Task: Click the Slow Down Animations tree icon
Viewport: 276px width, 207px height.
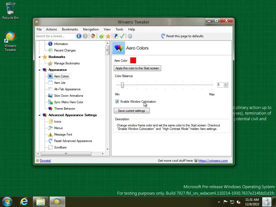Action: point(50,96)
